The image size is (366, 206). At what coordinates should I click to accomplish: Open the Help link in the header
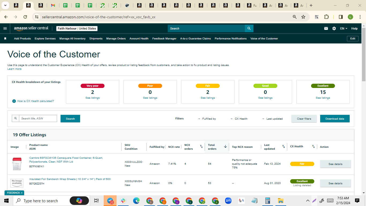(x=354, y=28)
